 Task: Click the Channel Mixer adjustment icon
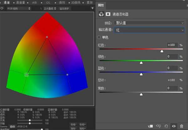[101, 14]
